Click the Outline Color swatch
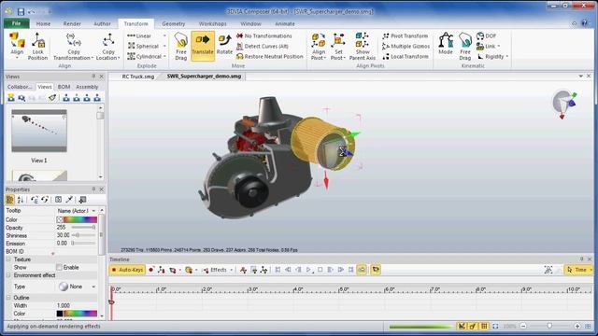 click(x=77, y=314)
